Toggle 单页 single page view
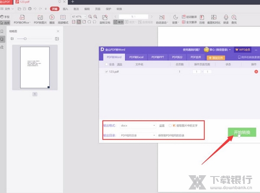Image resolution: width=260 pixels, height=193 pixels. [x=118, y=22]
